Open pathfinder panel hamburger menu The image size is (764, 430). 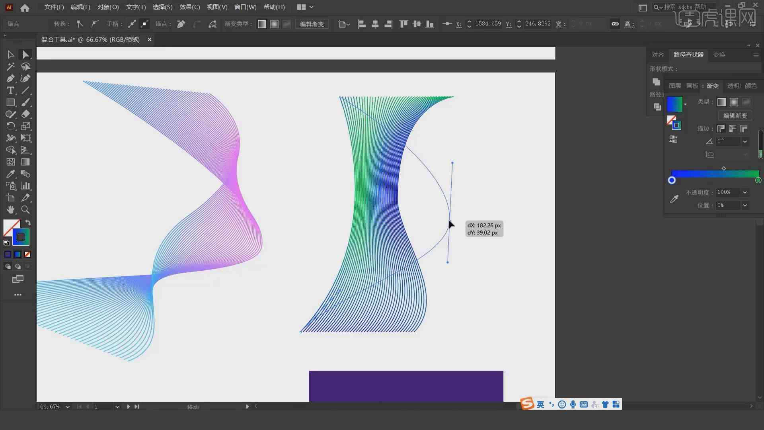(756, 55)
